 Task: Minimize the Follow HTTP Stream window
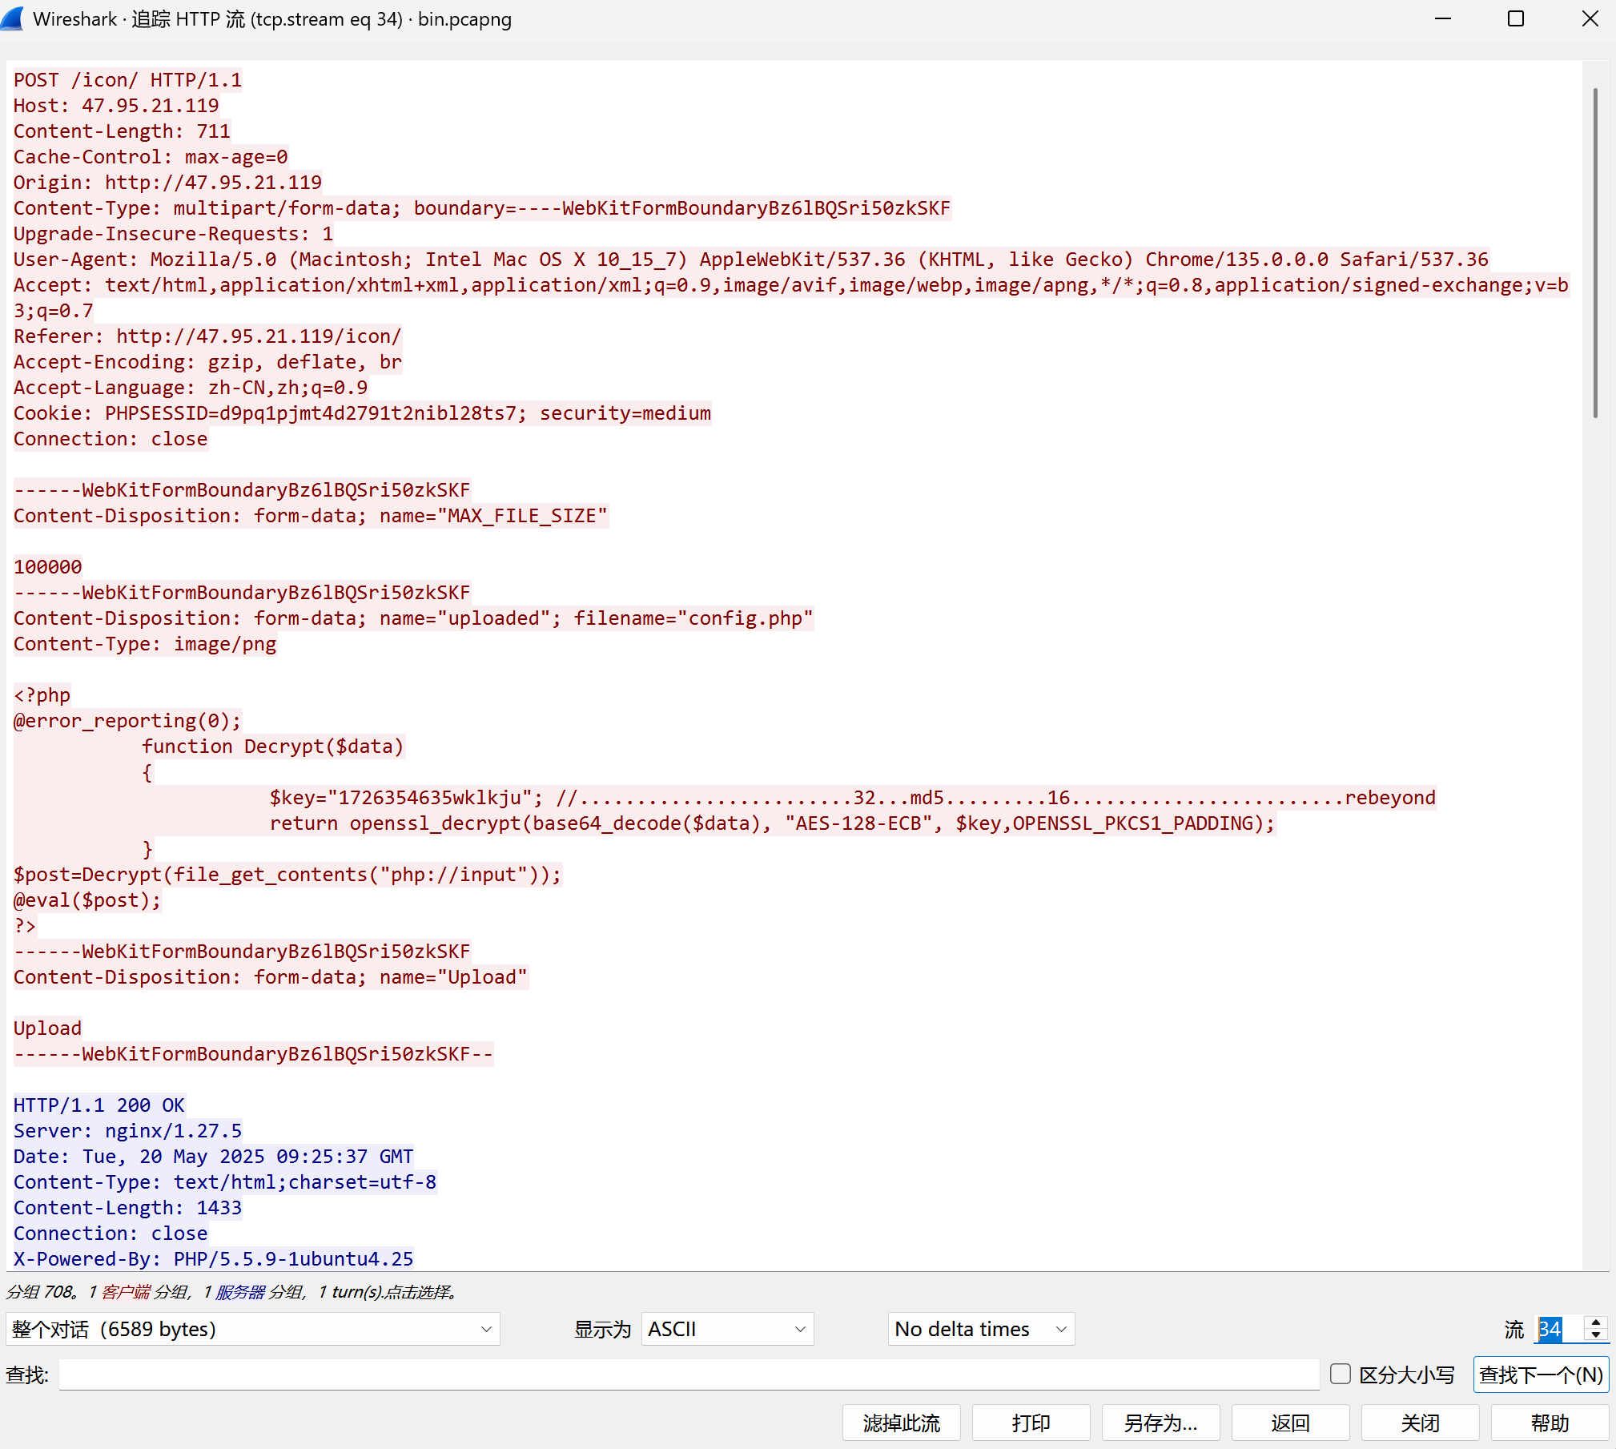pos(1443,18)
